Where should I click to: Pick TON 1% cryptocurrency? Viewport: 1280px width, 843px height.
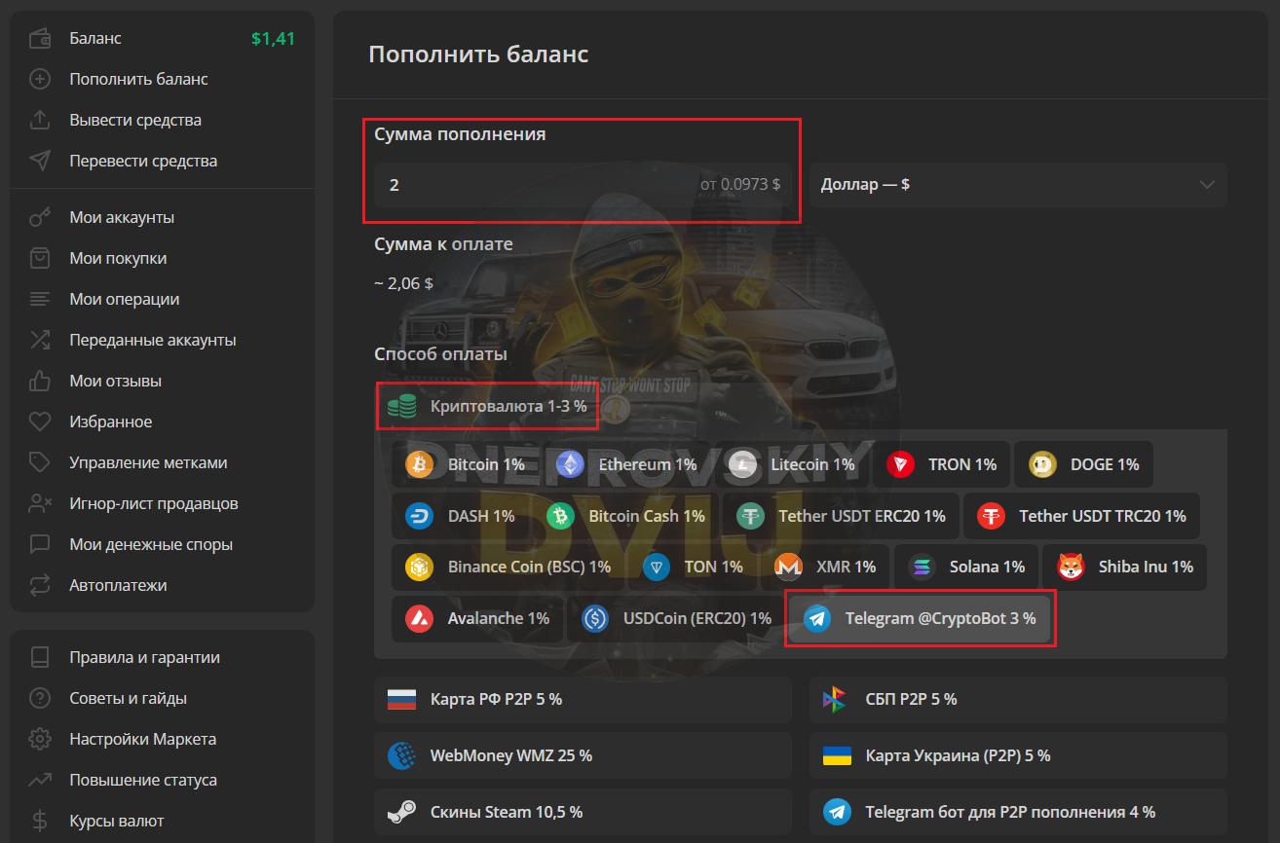693,567
